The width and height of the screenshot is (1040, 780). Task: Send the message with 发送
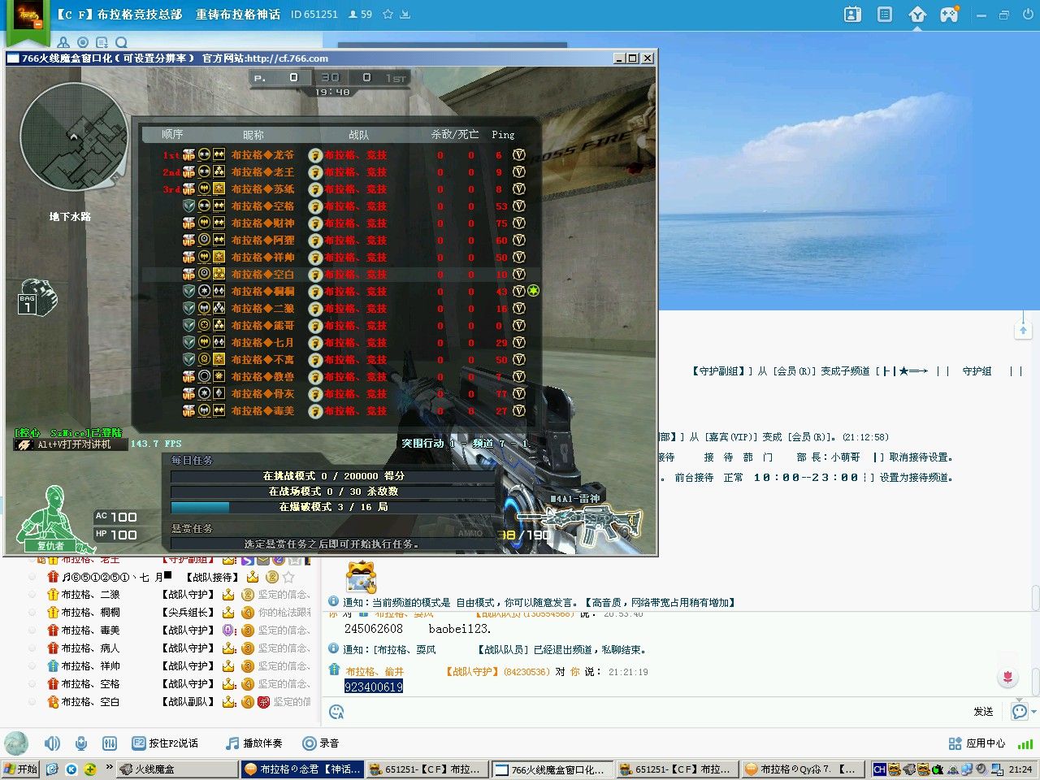tap(983, 712)
